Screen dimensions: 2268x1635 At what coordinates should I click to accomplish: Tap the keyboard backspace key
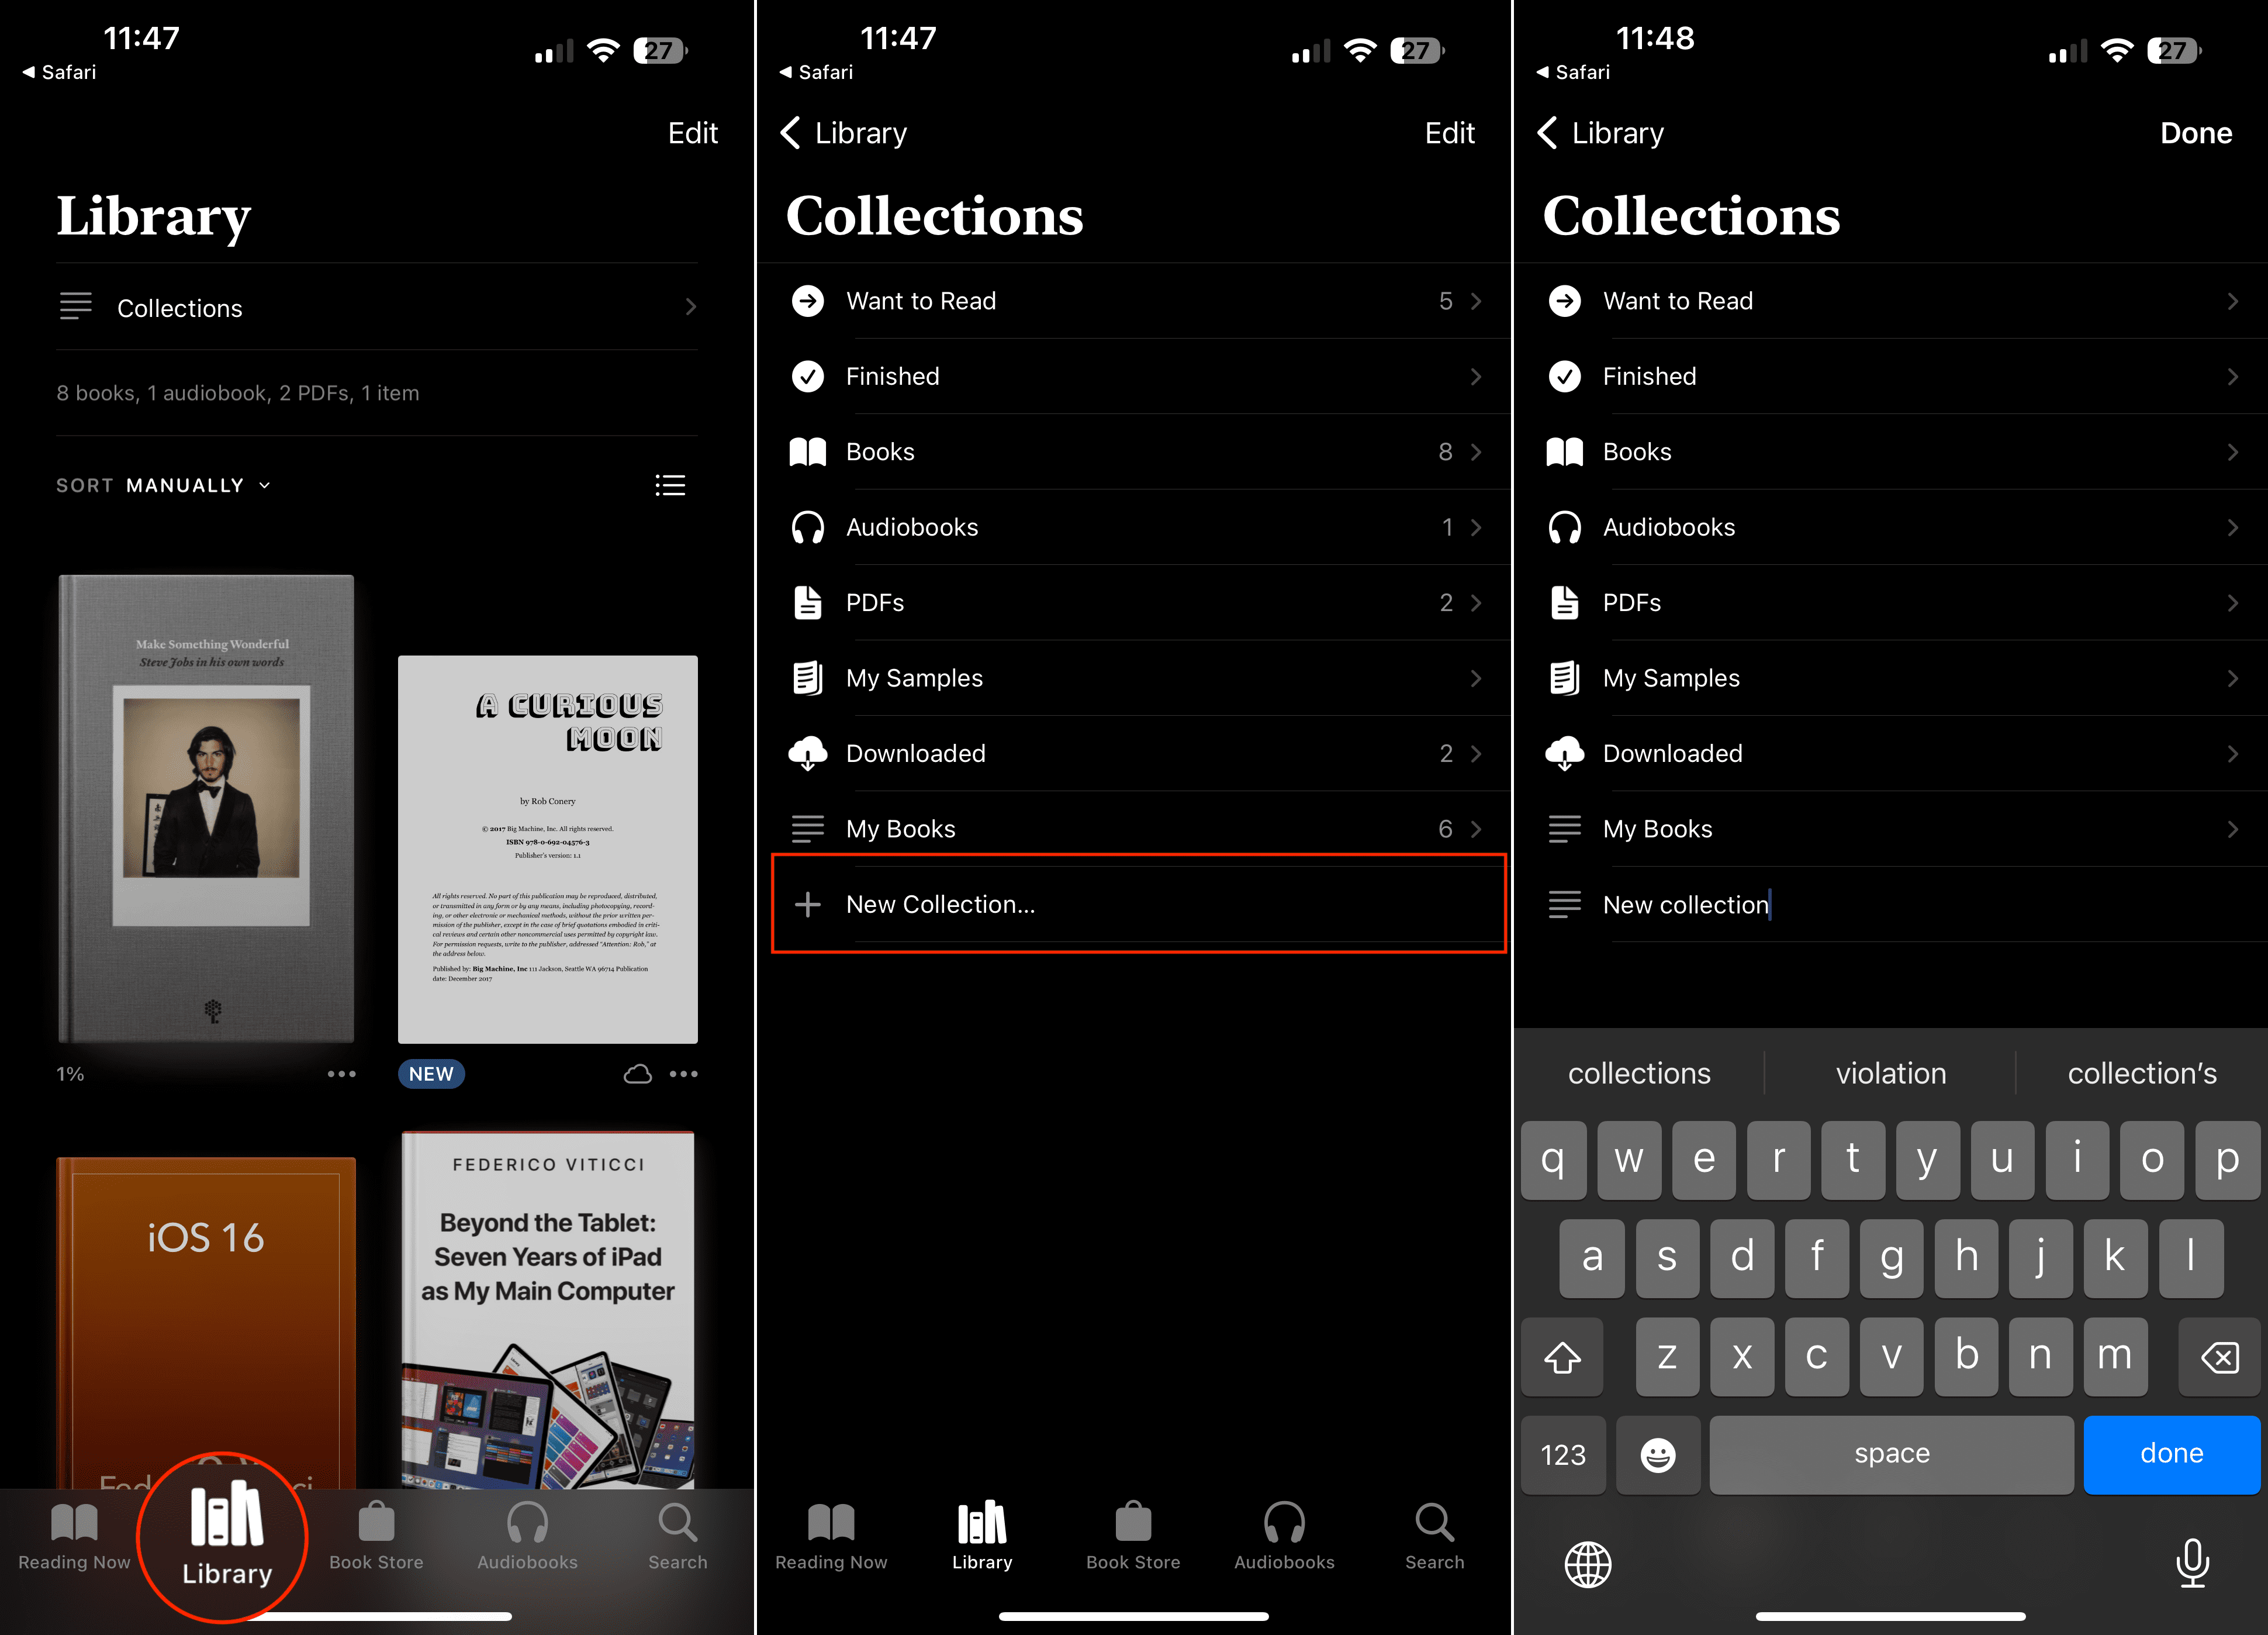tap(2219, 1357)
